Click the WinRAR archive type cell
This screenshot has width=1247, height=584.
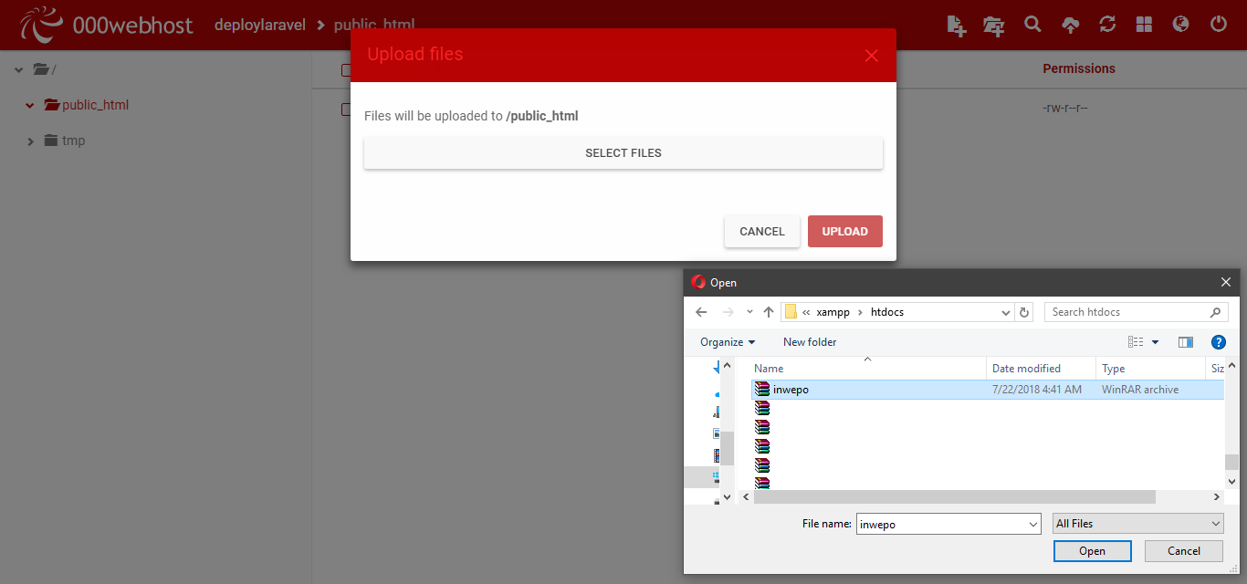[x=1140, y=390]
